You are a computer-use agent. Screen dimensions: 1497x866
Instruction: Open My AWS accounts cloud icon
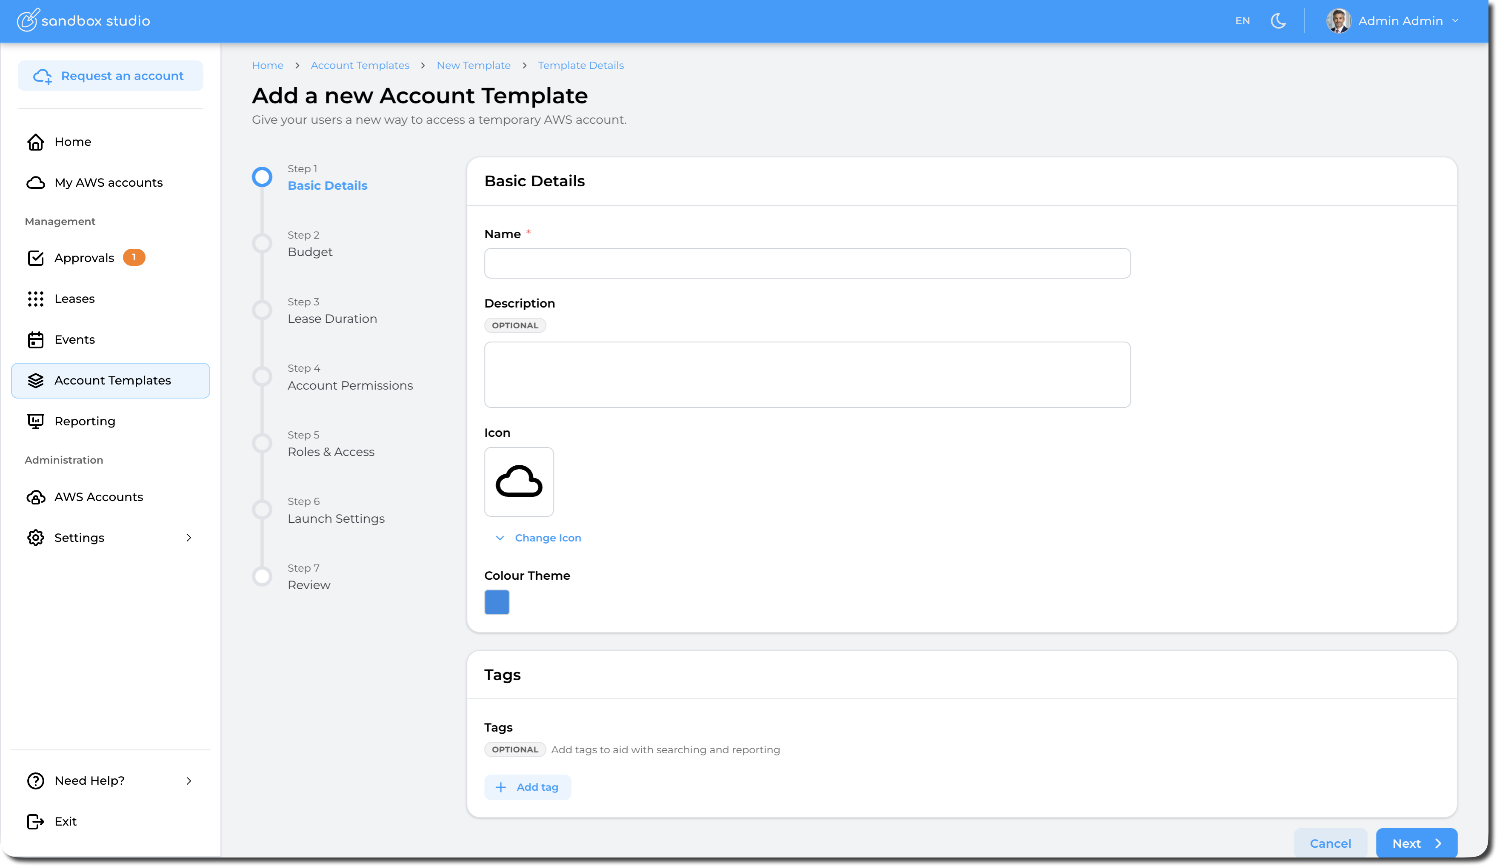coord(36,183)
